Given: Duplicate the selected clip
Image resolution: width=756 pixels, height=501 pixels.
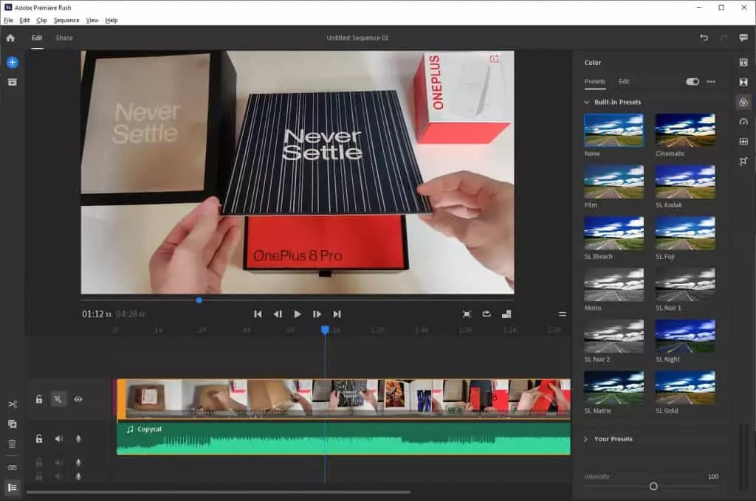Looking at the screenshot, I should [x=11, y=424].
